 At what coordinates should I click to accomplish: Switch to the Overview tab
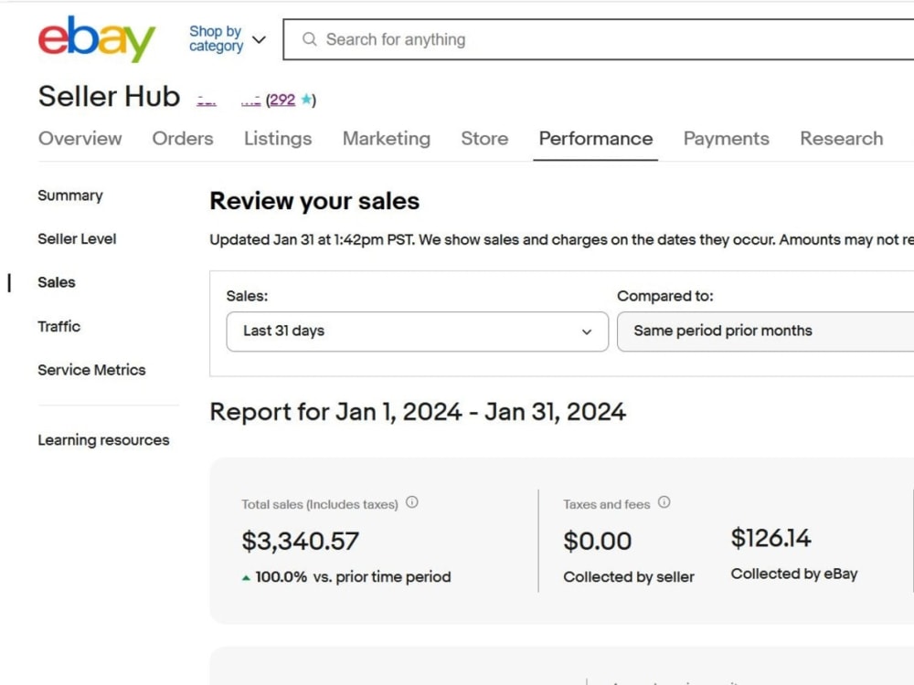[80, 139]
